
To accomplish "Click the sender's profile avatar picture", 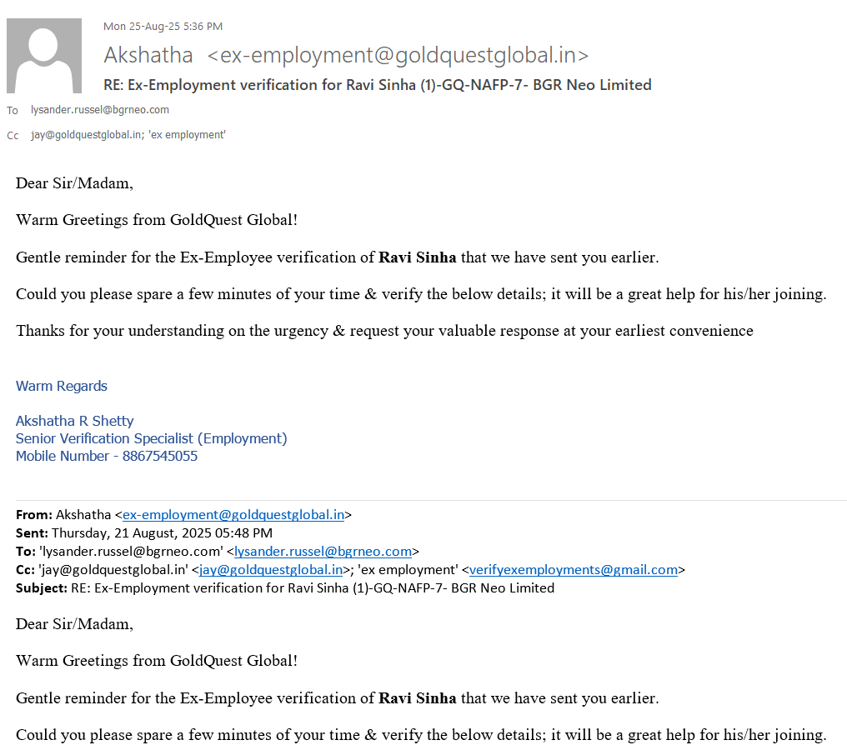I will [44, 56].
